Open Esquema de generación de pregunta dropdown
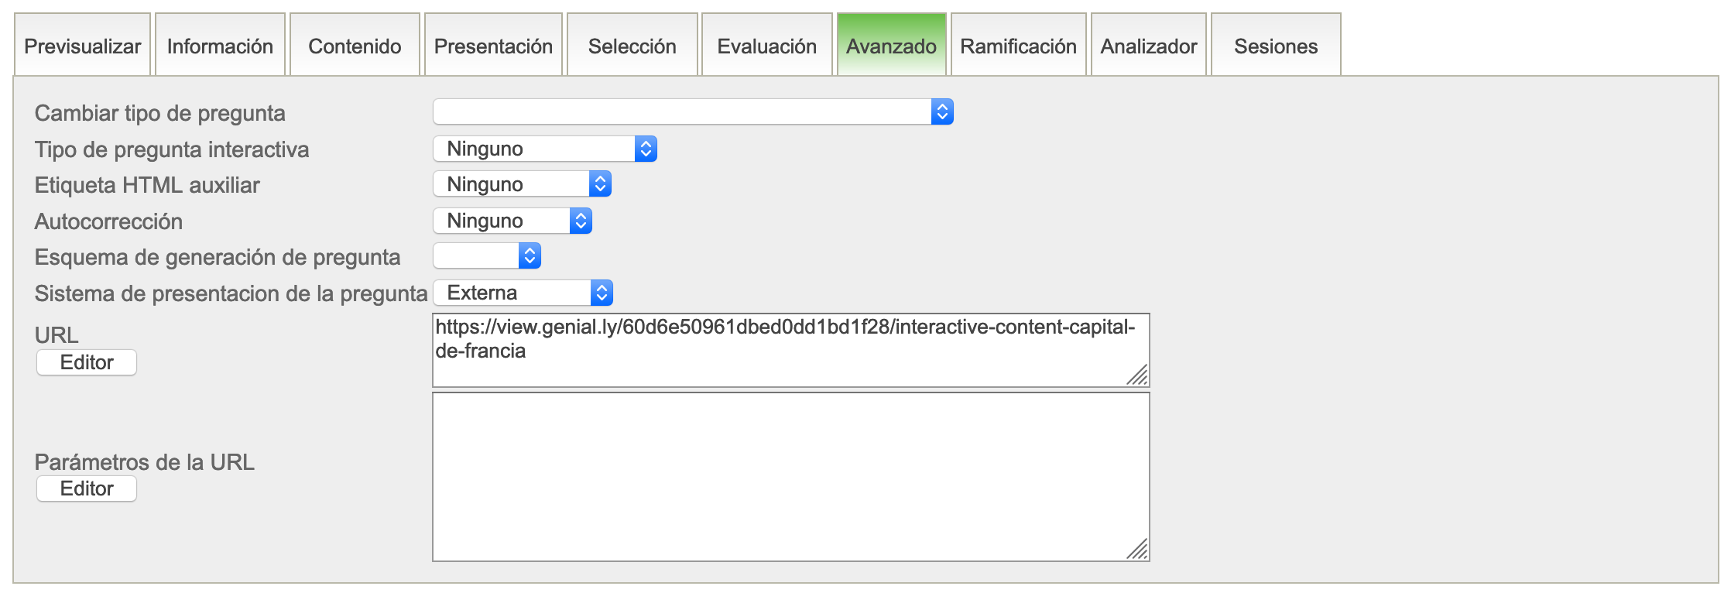This screenshot has height=593, width=1731. tap(486, 255)
